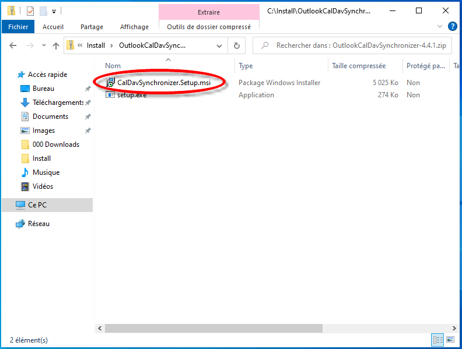Sort by the Nom column header
The height and width of the screenshot is (349, 462).
[113, 66]
